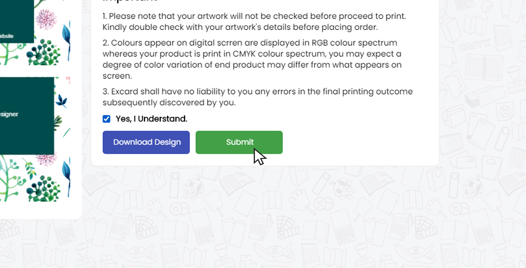Click the dark green panel on lower card
This screenshot has height=268, width=526.
point(27,116)
